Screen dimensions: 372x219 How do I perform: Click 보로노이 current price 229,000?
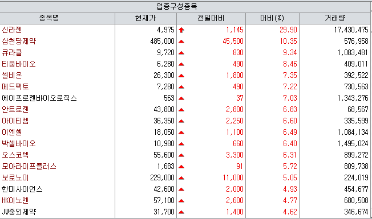click(x=162, y=177)
